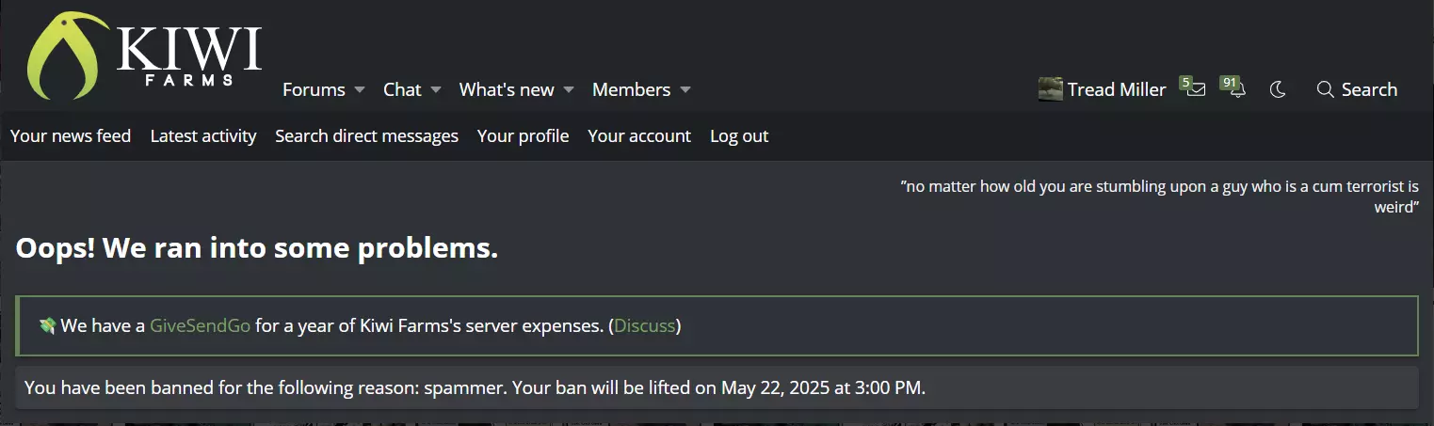Expand the Chat dropdown arrow
Image resolution: width=1434 pixels, height=426 pixels.
(435, 90)
